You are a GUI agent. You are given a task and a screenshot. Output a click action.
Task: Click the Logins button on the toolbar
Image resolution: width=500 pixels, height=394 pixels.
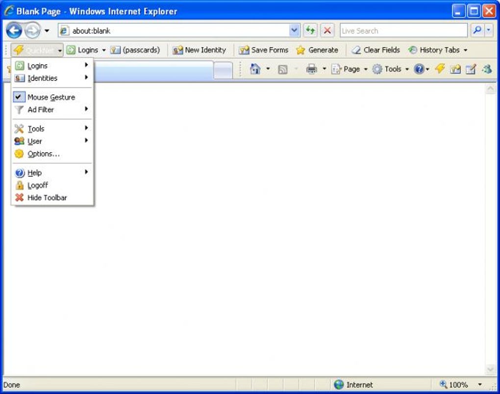[83, 50]
